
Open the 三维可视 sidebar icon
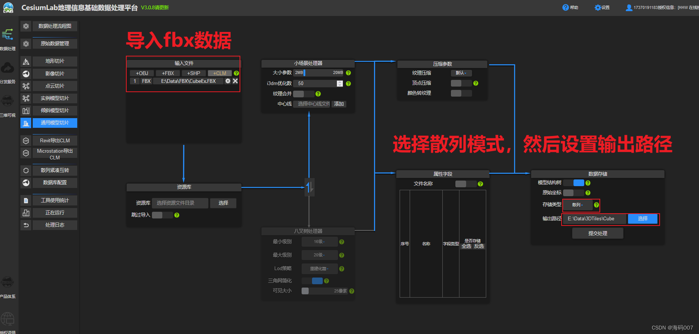click(x=7, y=101)
